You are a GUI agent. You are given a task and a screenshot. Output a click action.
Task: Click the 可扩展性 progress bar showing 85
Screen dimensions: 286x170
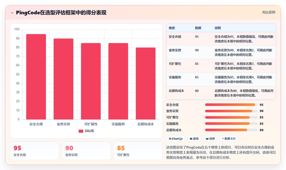231,117
